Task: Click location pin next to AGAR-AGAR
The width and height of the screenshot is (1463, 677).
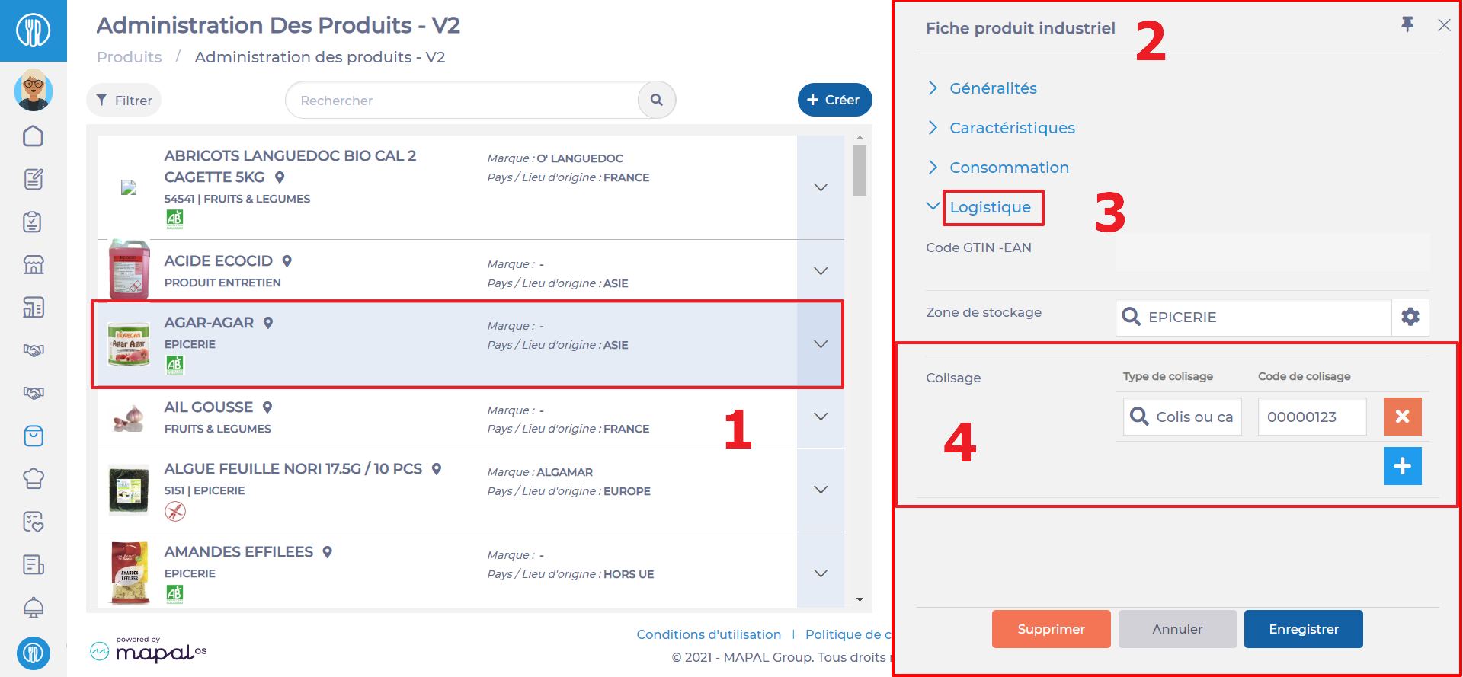Action: [x=268, y=323]
